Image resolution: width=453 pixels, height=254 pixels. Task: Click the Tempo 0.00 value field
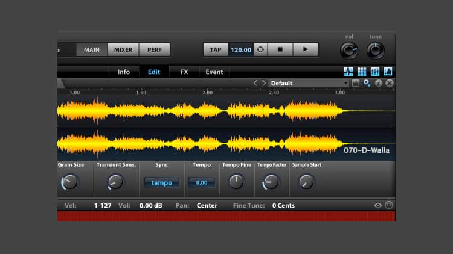[201, 182]
